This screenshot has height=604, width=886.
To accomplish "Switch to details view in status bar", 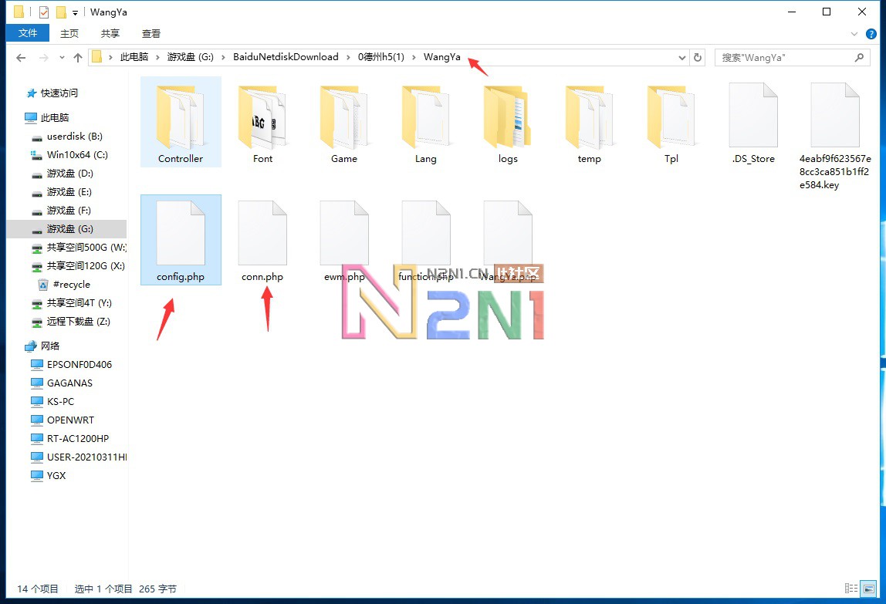I will [852, 589].
